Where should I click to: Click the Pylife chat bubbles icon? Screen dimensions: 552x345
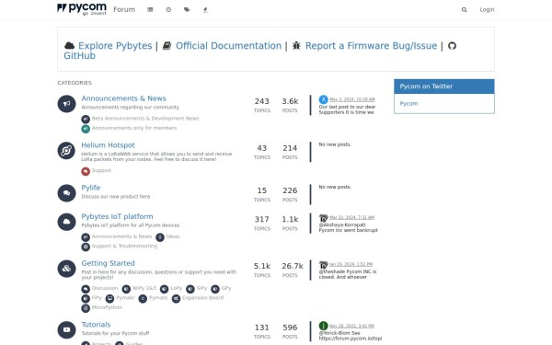coord(66,193)
